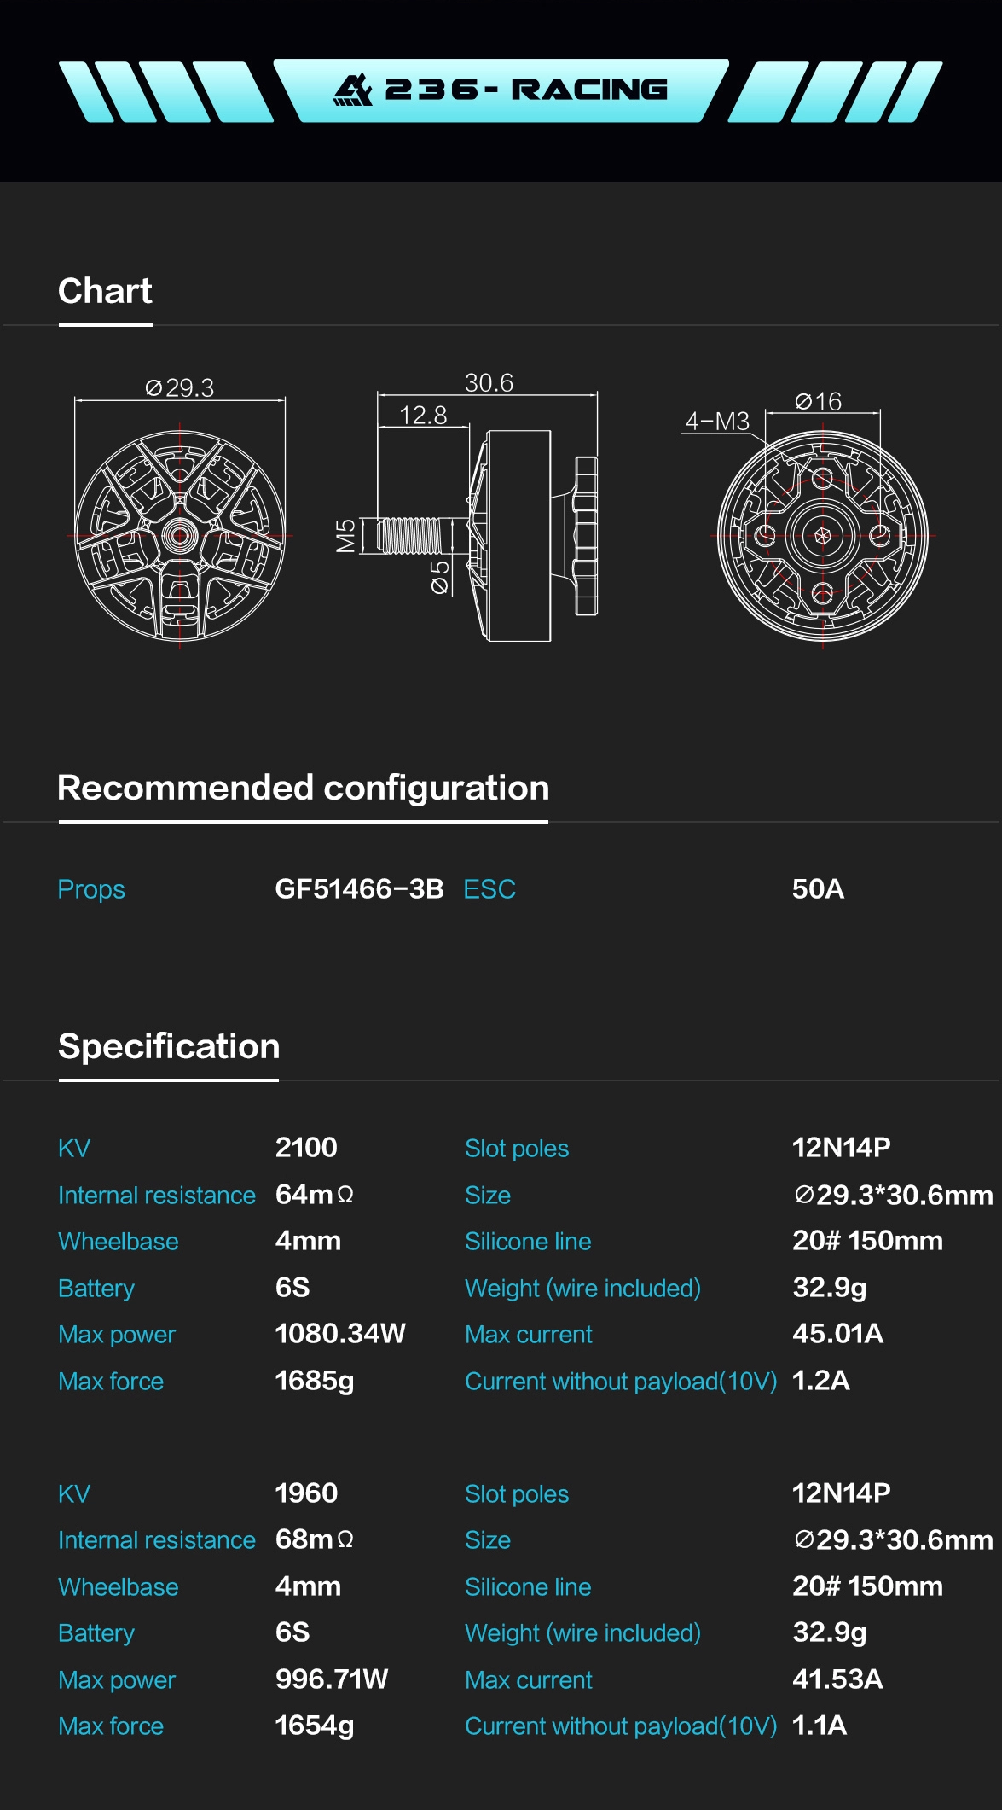The width and height of the screenshot is (1002, 1810).
Task: Click the ESC label
Action: 489,889
